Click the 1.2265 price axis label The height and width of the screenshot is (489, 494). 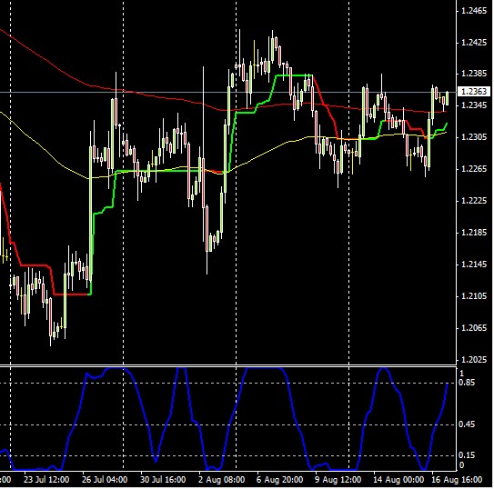point(474,169)
